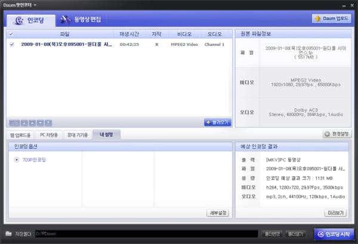Open 세부설정 detailed settings
The height and width of the screenshot is (244, 358).
pos(218,213)
